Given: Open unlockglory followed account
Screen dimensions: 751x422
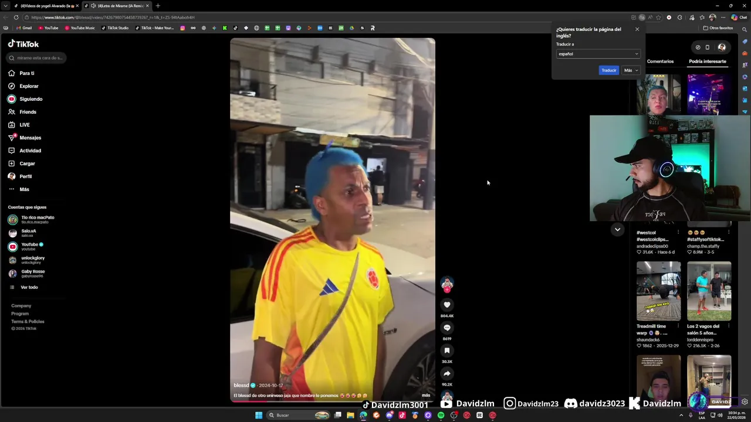Looking at the screenshot, I should 32,260.
